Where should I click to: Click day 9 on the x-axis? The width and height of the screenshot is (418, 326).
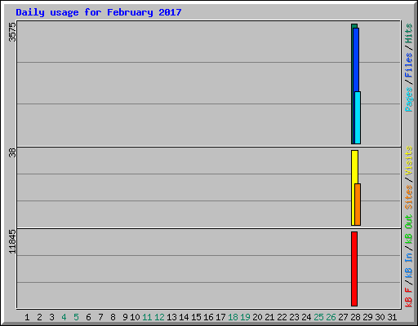pos(125,317)
